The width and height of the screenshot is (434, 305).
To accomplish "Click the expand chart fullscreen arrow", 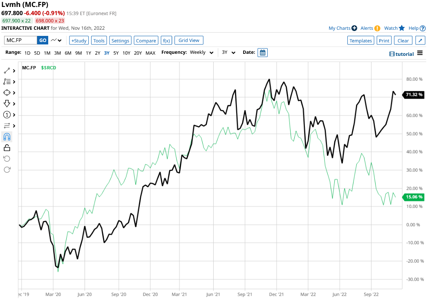I will tap(421, 40).
